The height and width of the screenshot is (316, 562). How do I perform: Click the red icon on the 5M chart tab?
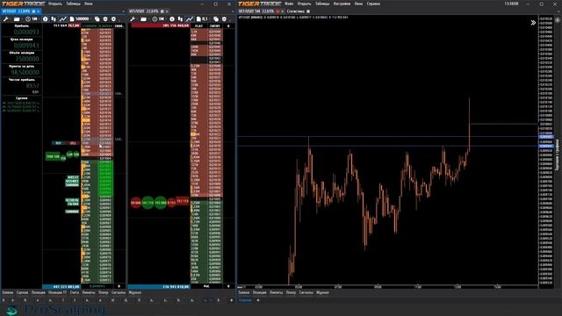tap(277, 11)
